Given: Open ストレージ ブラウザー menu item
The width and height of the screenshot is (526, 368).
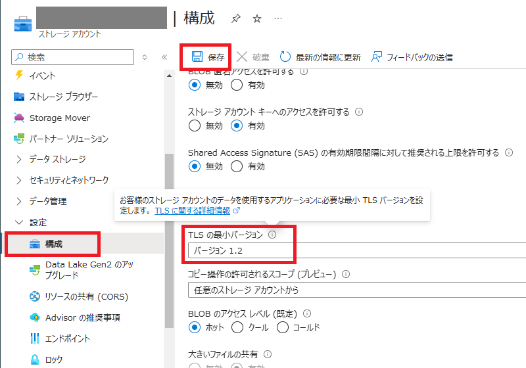Looking at the screenshot, I should (63, 97).
